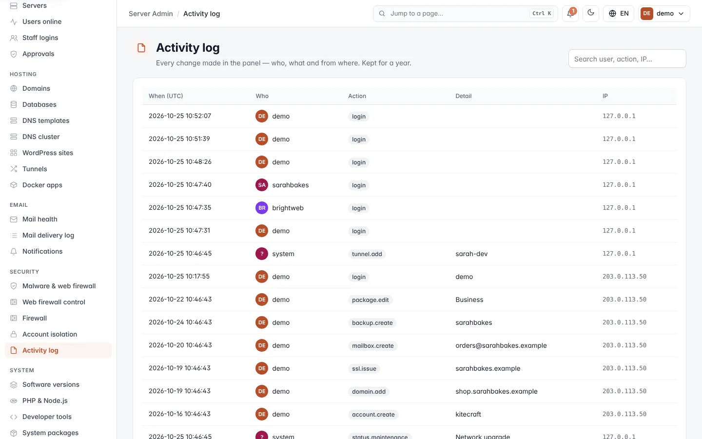Open System packages in sidebar
This screenshot has height=439, width=702.
58,433
